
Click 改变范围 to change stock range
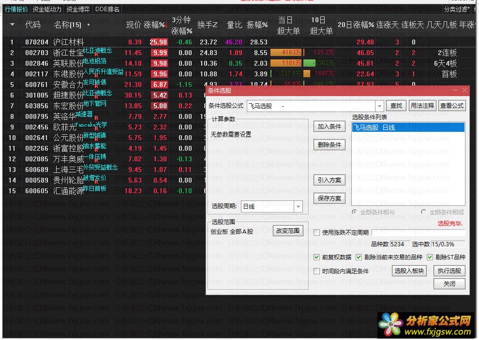click(288, 231)
